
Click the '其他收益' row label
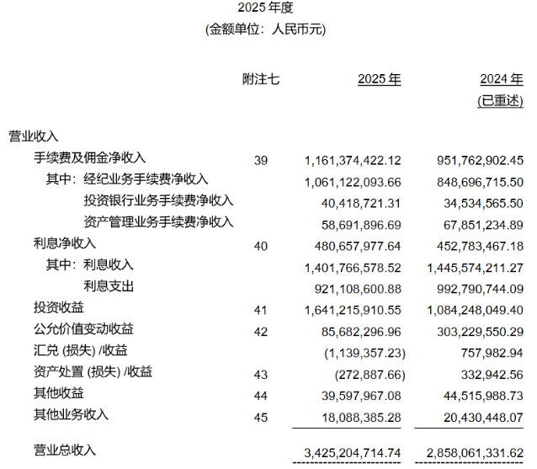[x=59, y=393]
